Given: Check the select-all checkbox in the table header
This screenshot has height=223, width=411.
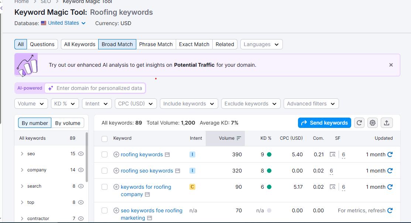Looking at the screenshot, I should (x=105, y=138).
